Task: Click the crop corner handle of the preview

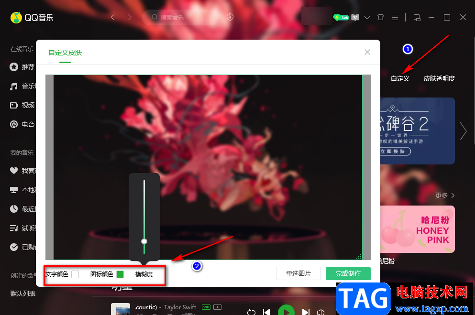Action: [359, 257]
